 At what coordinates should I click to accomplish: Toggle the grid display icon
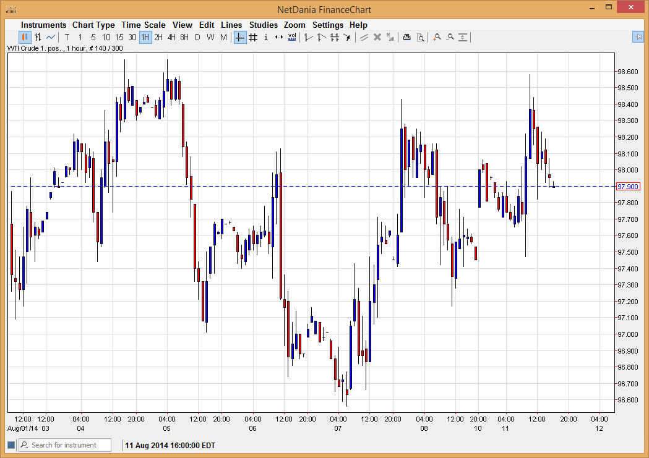(x=252, y=37)
